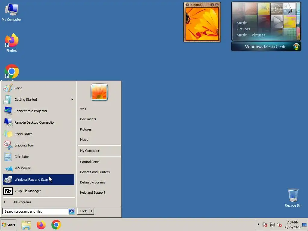Screen dimensions: 308x231
Task: Launch Firefox from the taskbar
Action: click(x=41, y=225)
